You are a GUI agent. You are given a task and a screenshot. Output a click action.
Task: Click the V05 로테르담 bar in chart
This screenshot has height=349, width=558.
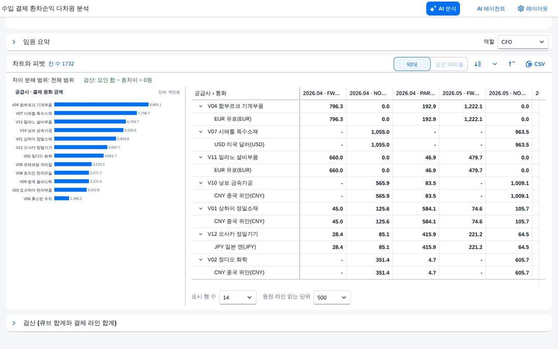click(73, 164)
